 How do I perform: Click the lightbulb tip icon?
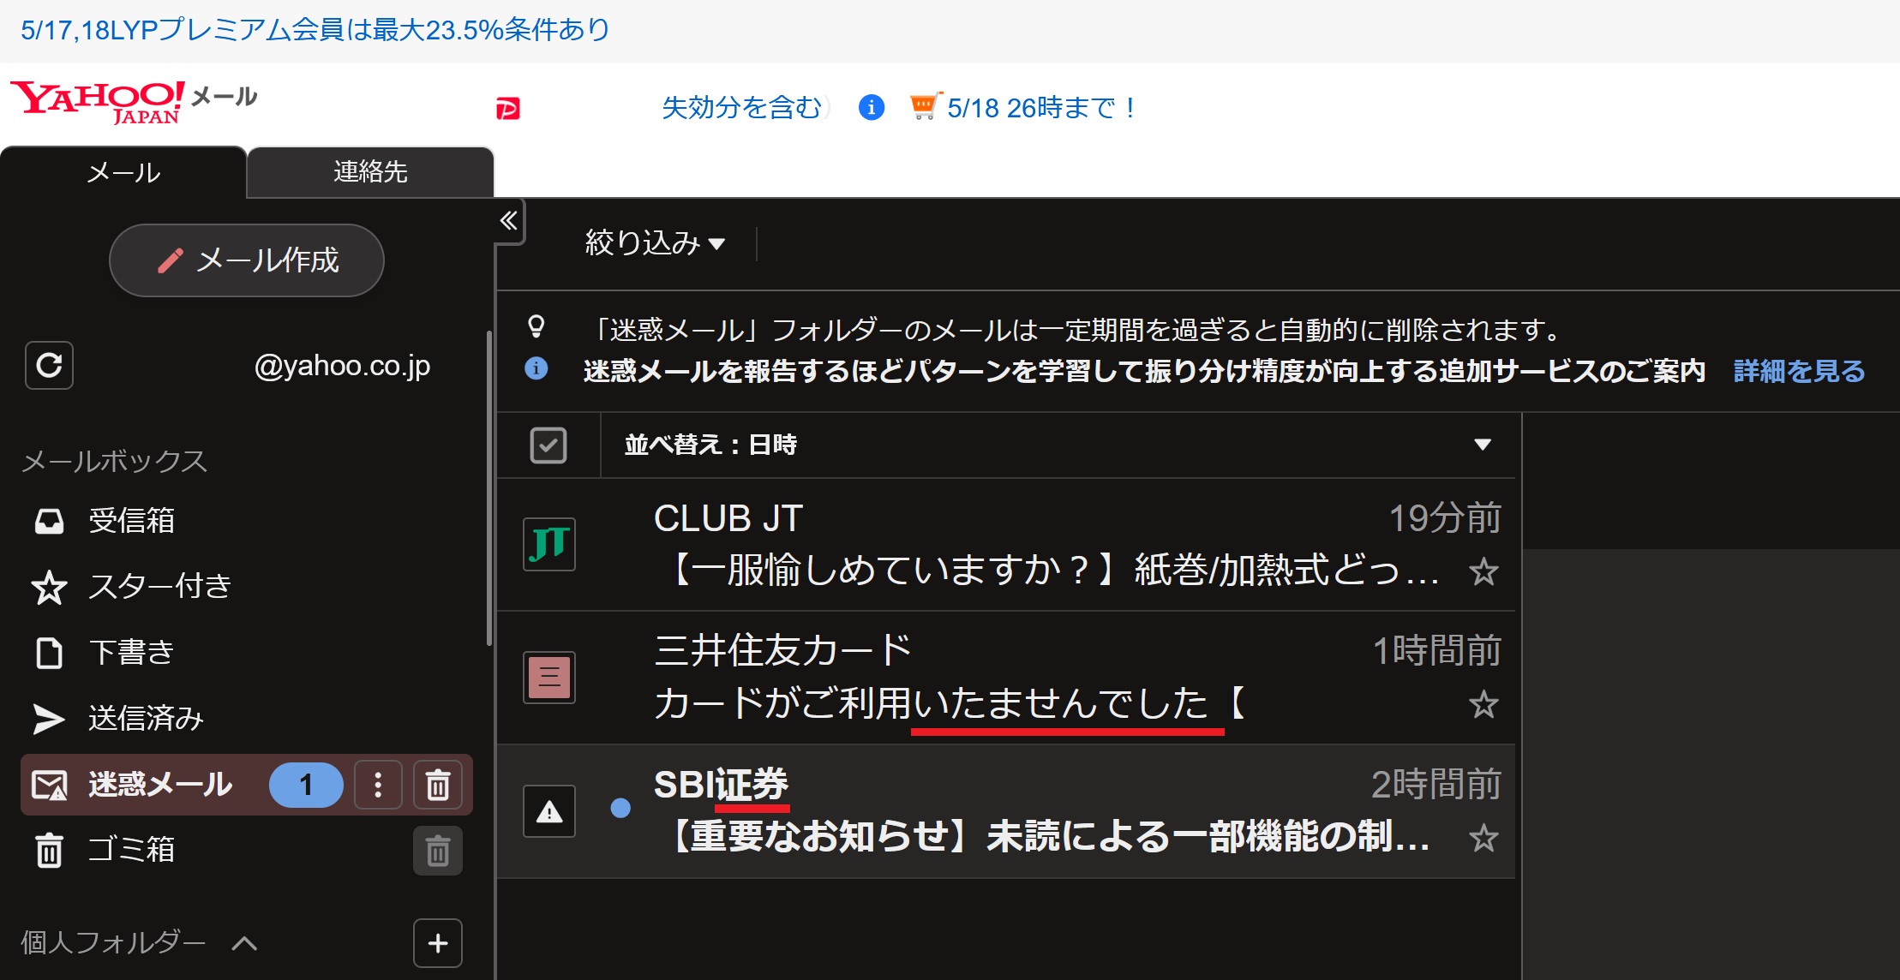(x=536, y=326)
